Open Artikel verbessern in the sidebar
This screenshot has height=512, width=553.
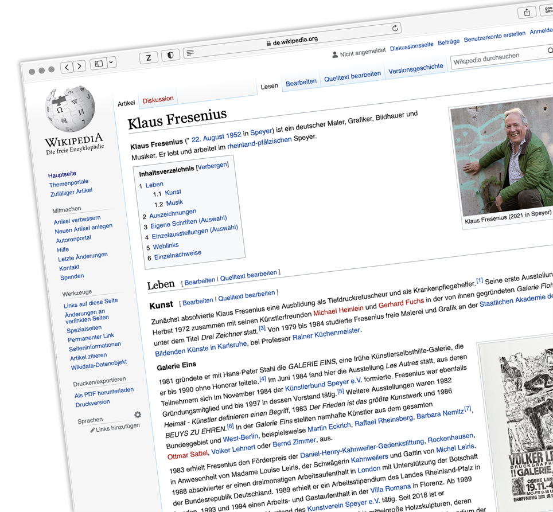pyautogui.click(x=77, y=220)
